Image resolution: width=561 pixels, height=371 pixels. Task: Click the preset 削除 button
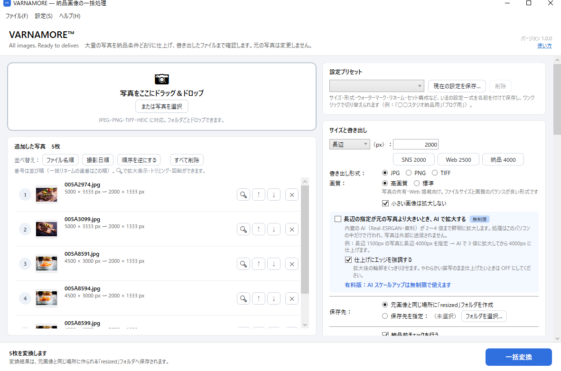click(x=501, y=86)
